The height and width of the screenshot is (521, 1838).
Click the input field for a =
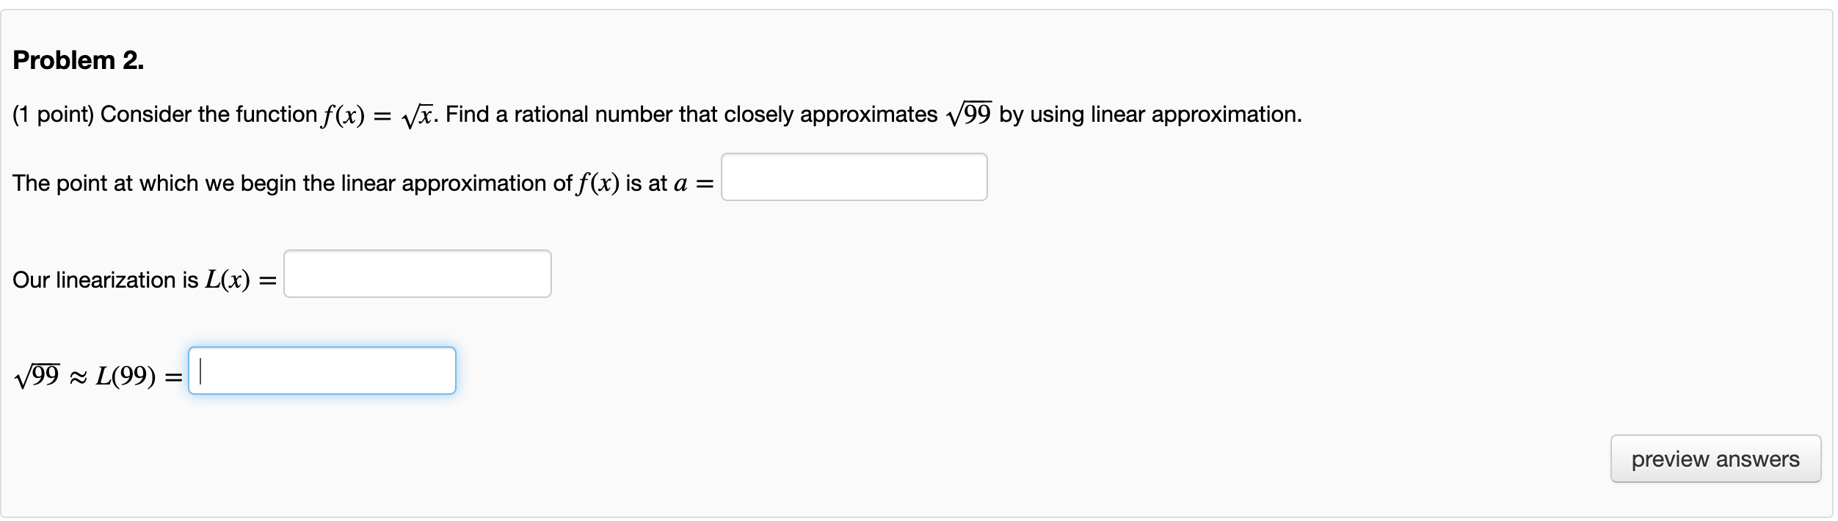click(x=854, y=177)
